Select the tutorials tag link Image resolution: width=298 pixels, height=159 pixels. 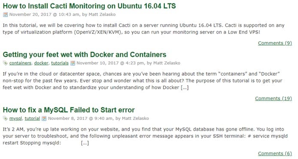(x=60, y=63)
